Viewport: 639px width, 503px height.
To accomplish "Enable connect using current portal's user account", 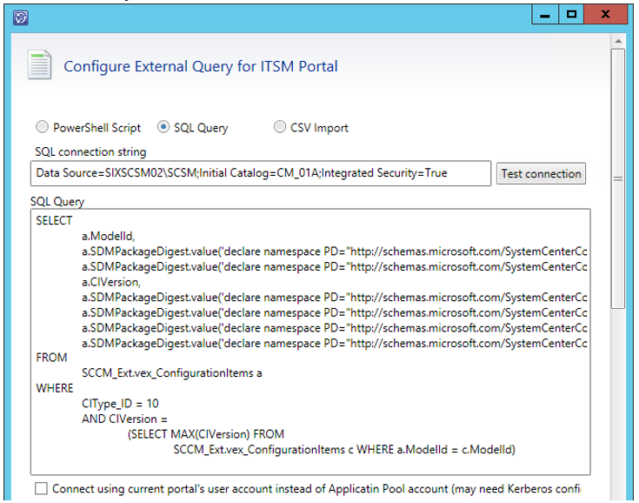I will 41,488.
